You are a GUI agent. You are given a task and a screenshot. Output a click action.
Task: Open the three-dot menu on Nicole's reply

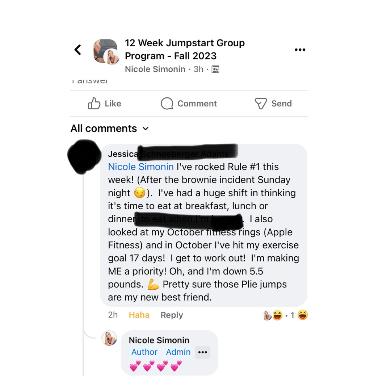coord(202,352)
